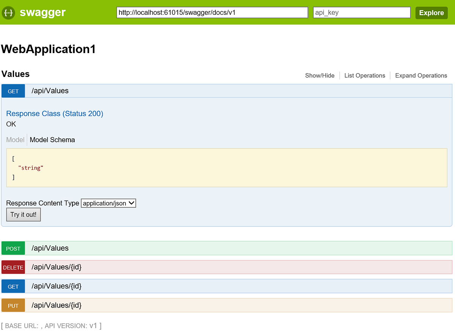Switch to the Model tab

click(15, 140)
